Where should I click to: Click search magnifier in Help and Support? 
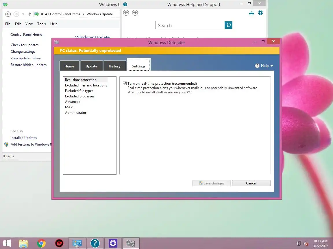(229, 25)
